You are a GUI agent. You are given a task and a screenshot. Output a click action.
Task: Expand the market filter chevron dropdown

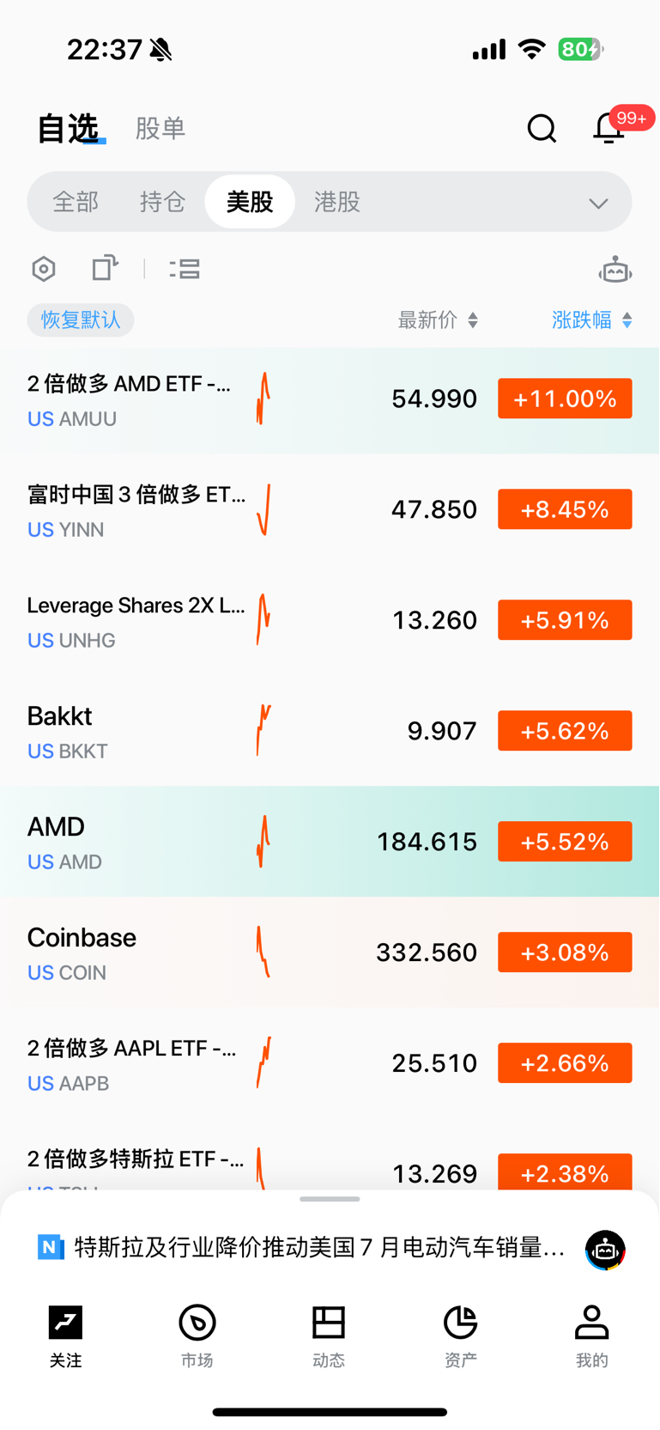click(598, 204)
